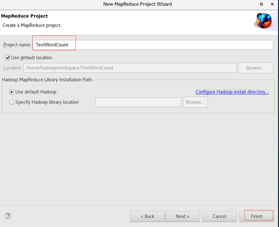
Task: Click the 'Create a MapReduce project.' description
Action: 32,25
